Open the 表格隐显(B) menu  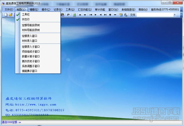click(x=128, y=10)
